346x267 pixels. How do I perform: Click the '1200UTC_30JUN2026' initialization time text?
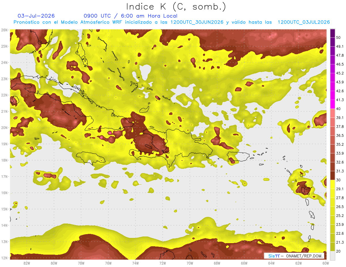click(197, 22)
